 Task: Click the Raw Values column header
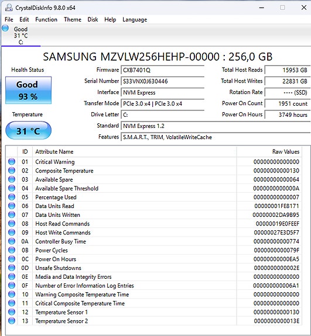click(x=269, y=152)
